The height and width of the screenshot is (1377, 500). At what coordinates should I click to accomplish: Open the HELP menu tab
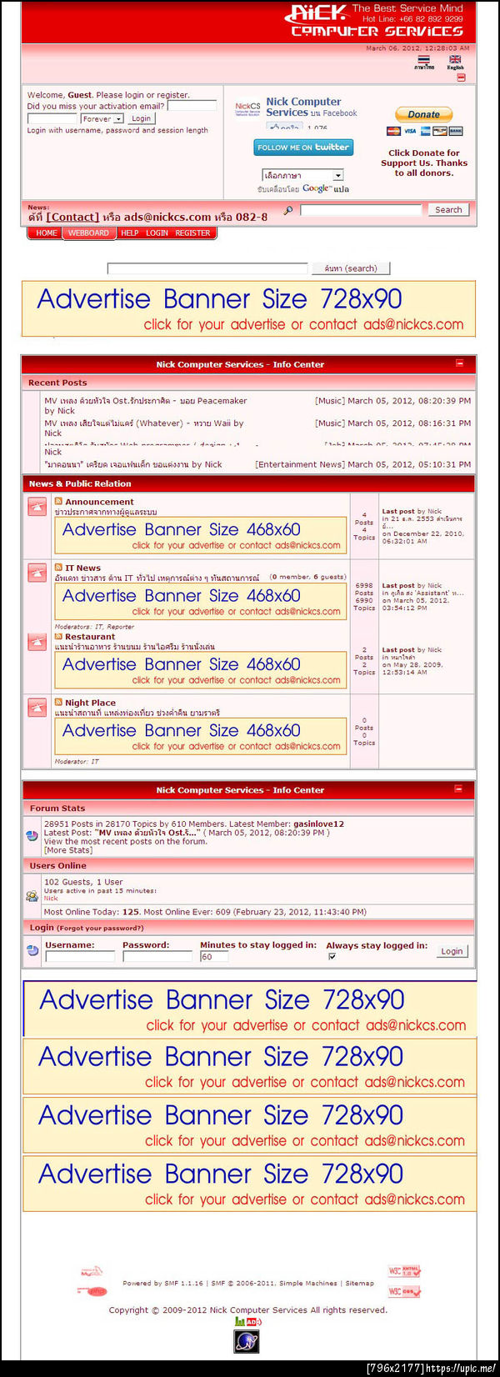(x=129, y=233)
